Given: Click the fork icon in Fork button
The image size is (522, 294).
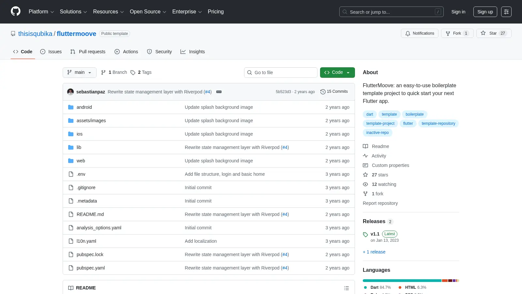Looking at the screenshot, I should [448, 33].
